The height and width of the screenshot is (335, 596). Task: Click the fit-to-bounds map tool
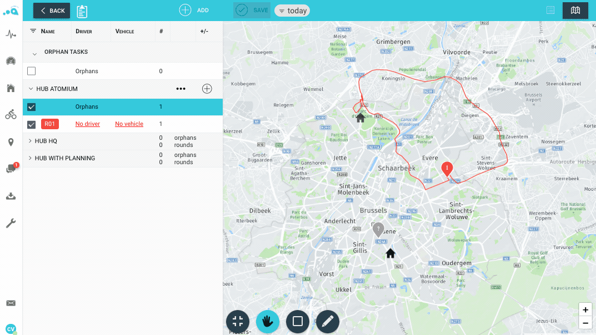[x=238, y=321]
